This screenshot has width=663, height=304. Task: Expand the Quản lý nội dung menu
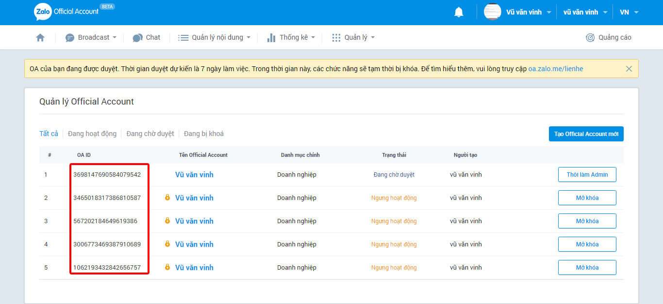(214, 37)
